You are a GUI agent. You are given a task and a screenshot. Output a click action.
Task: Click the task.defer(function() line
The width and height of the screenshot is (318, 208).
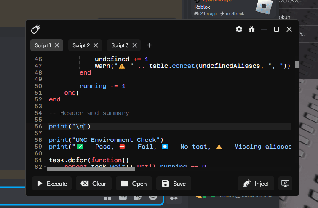[x=89, y=160]
